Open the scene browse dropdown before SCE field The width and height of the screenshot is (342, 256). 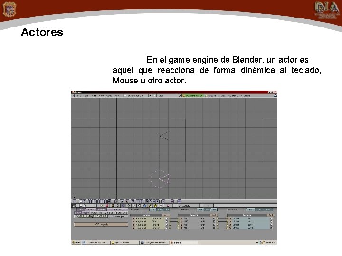tap(155, 96)
